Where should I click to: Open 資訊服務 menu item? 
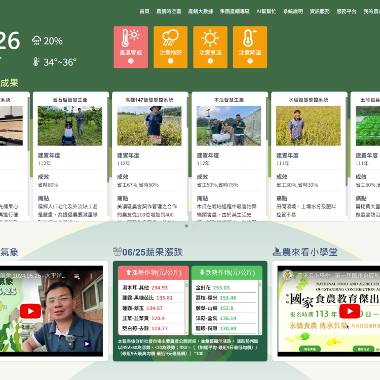tap(320, 11)
